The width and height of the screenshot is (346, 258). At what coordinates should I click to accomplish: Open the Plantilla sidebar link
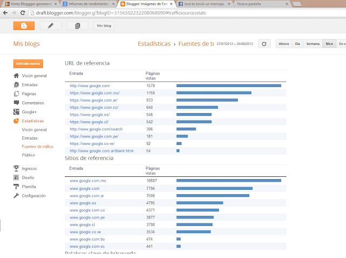pyautogui.click(x=29, y=187)
